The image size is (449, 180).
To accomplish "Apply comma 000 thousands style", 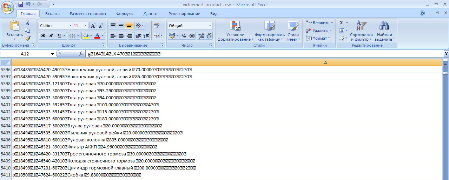I will coord(192,36).
